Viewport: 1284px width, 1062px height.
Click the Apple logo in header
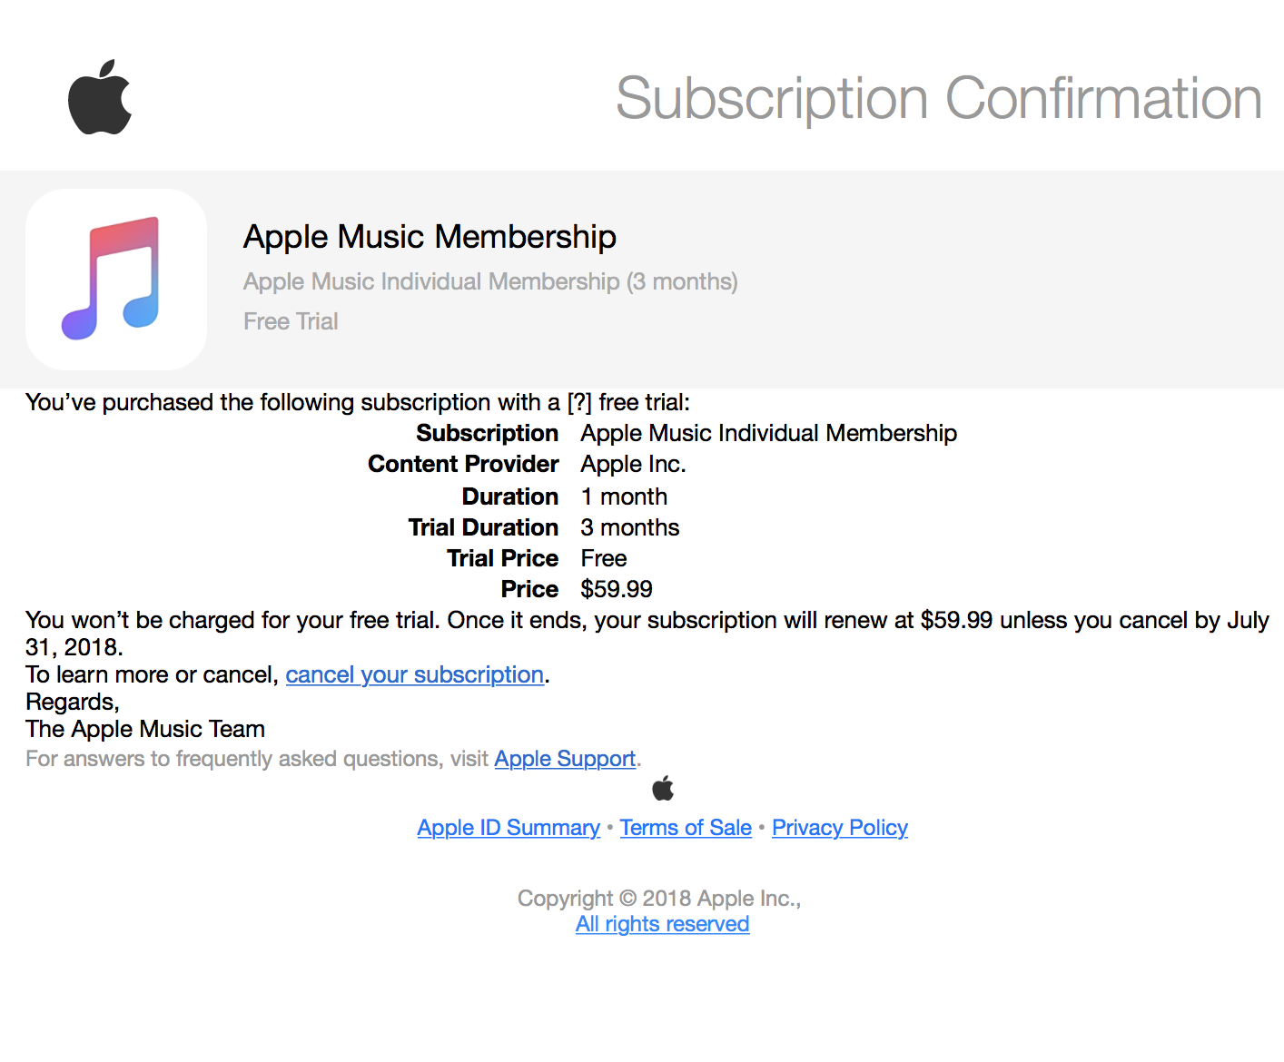[x=100, y=97]
